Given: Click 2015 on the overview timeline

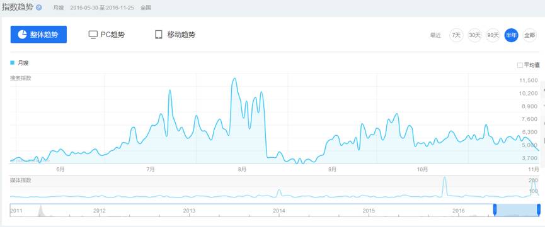Looking at the screenshot, I should [369, 211].
